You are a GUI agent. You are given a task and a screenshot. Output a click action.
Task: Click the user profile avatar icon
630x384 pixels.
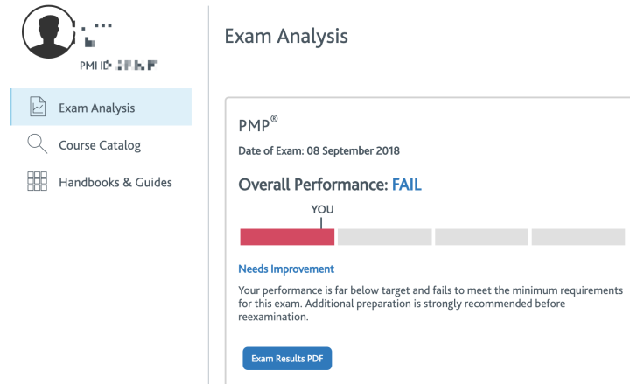click(48, 32)
